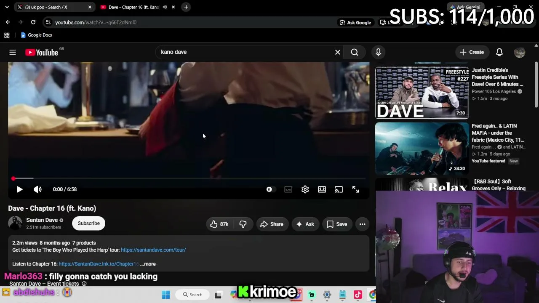Open the Google Docs bookmark

click(36, 35)
